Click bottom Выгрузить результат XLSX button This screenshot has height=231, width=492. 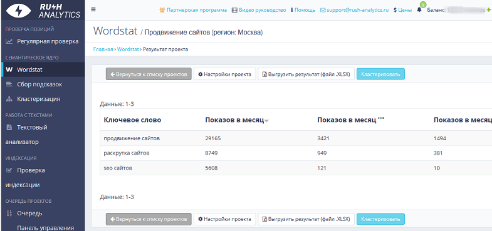(x=306, y=219)
